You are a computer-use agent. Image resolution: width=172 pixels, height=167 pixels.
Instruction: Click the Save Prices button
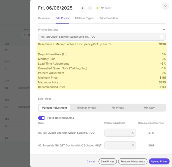tap(107, 161)
